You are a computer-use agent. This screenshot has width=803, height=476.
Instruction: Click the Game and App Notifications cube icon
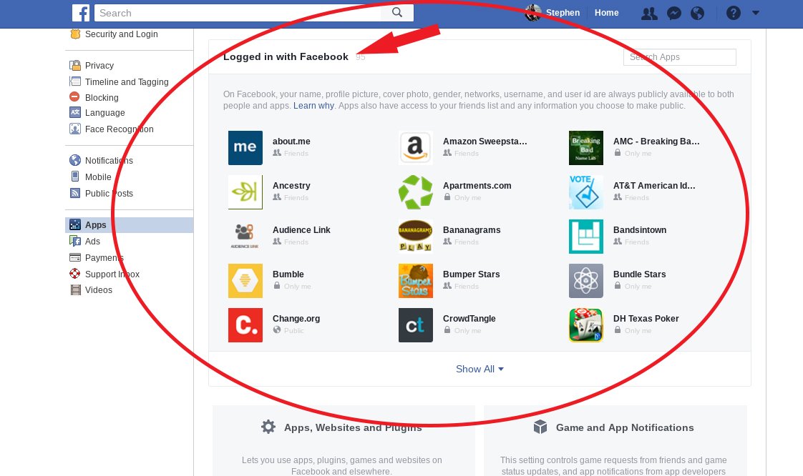pyautogui.click(x=540, y=427)
